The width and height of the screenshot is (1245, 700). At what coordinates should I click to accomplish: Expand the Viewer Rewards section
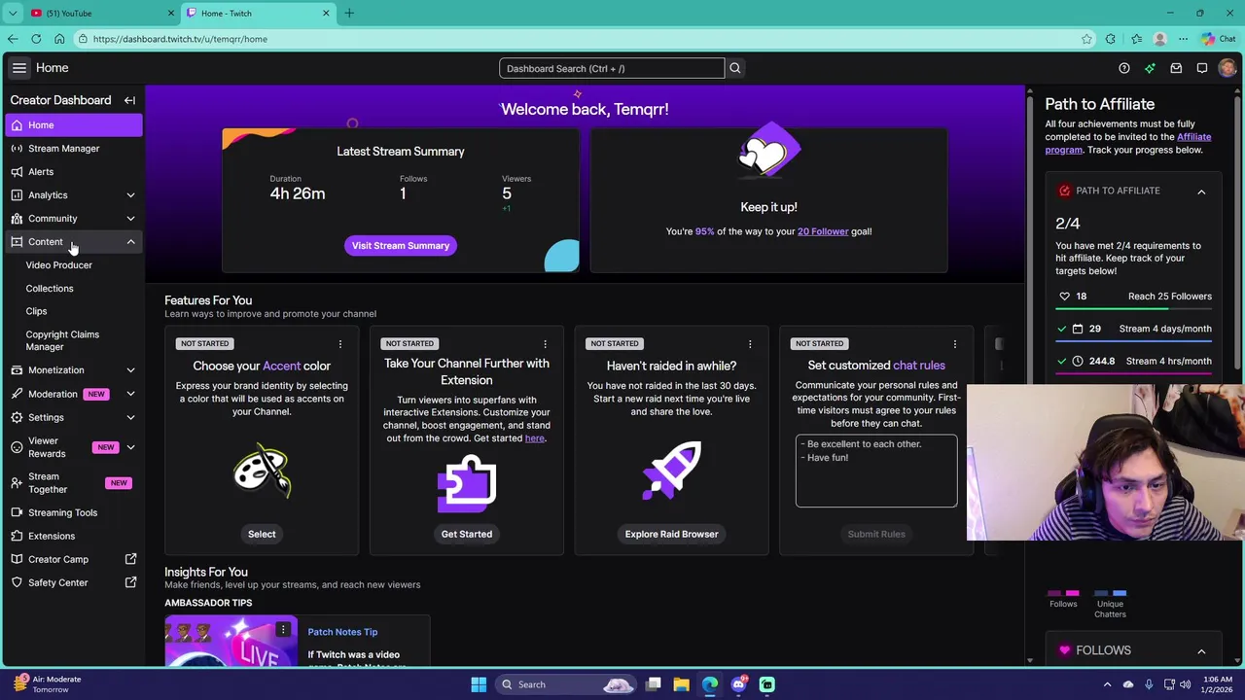[130, 447]
